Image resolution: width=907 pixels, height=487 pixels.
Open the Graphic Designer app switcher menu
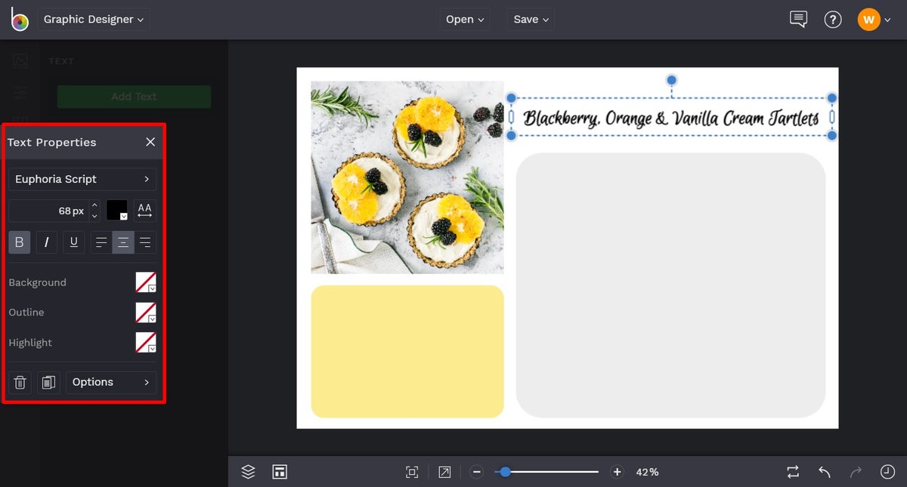(93, 19)
